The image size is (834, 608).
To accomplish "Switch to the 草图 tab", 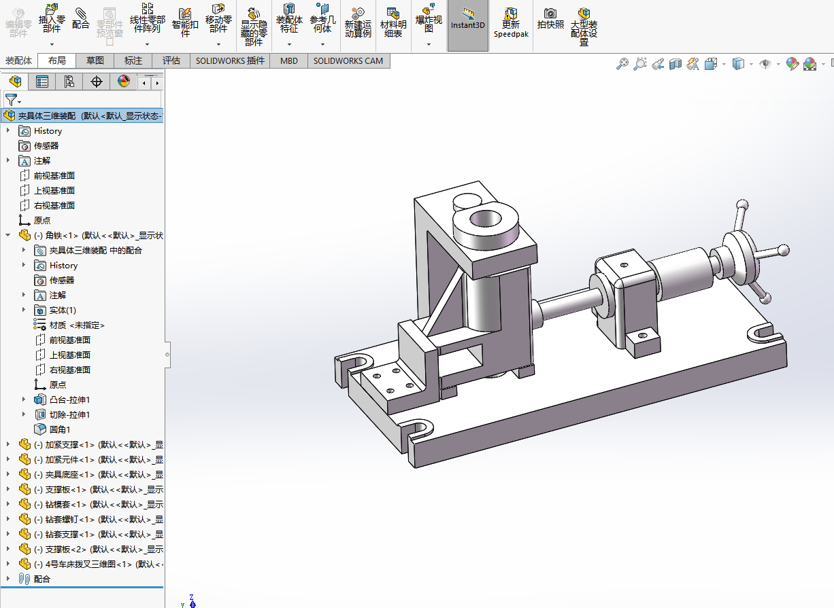I will pyautogui.click(x=95, y=60).
